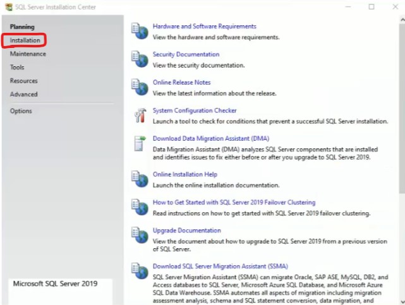Click the SQL Server Migration Assistant icon
Viewport: 405px width, 305px height.
pos(140,271)
